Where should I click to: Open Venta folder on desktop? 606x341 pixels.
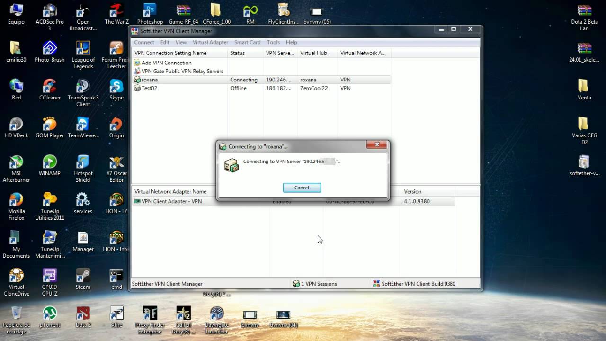(x=585, y=90)
